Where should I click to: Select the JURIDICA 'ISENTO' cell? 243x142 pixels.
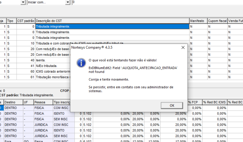click(x=64, y=130)
